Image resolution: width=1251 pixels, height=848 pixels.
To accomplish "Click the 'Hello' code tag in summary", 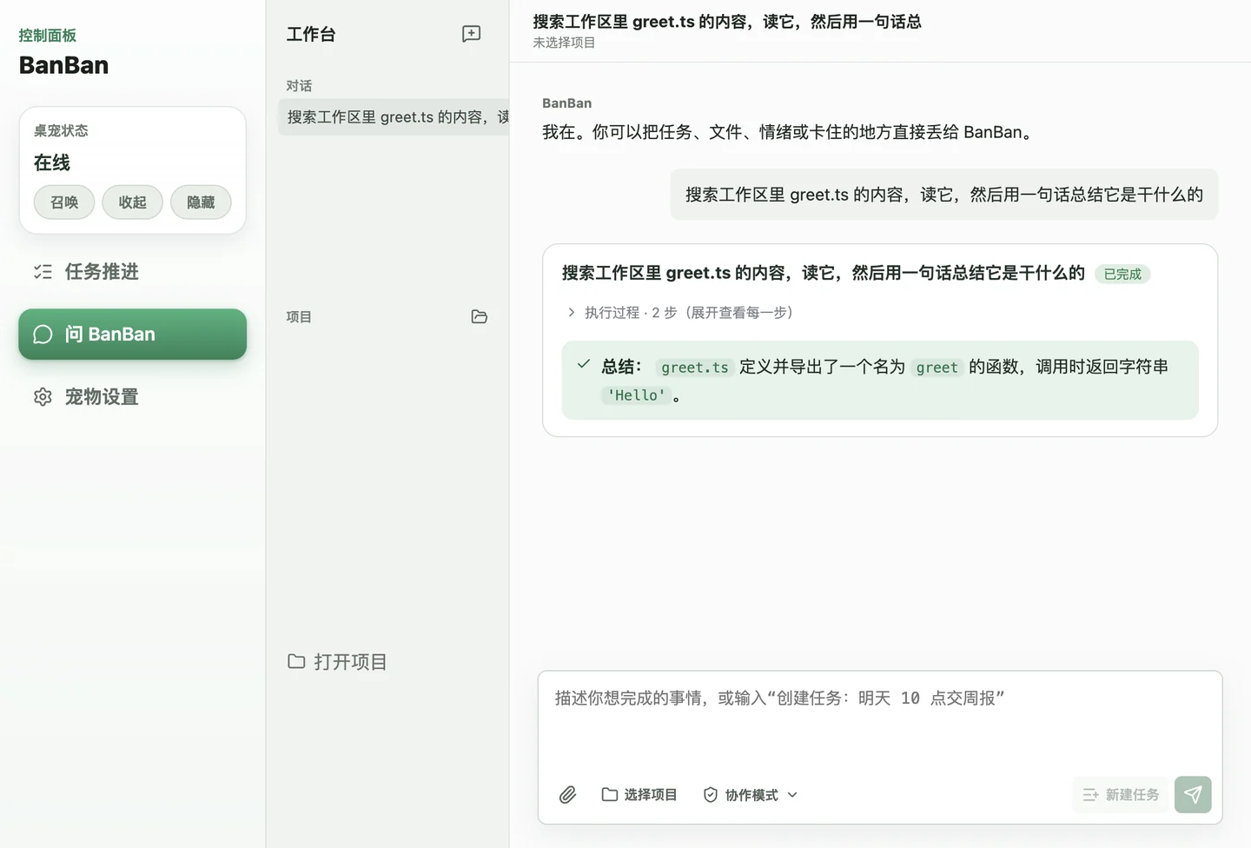I will (636, 395).
